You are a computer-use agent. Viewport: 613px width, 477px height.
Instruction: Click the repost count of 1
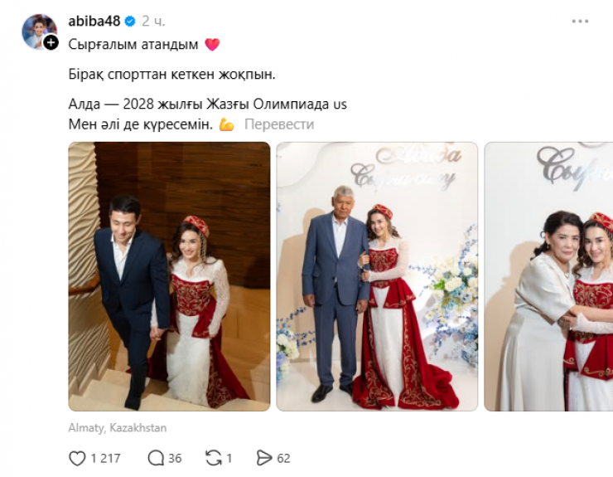point(229,458)
